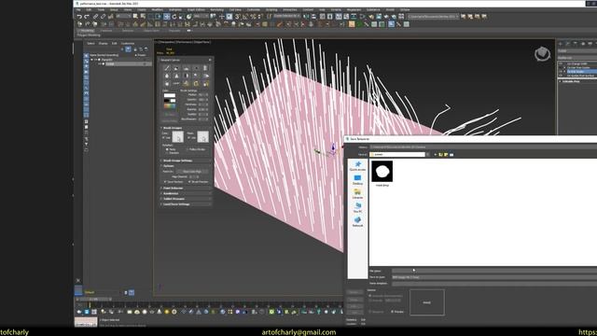Viewport: 597px width, 336px height.
Task: Open the Edit menu
Action: pyautogui.click(x=89, y=10)
